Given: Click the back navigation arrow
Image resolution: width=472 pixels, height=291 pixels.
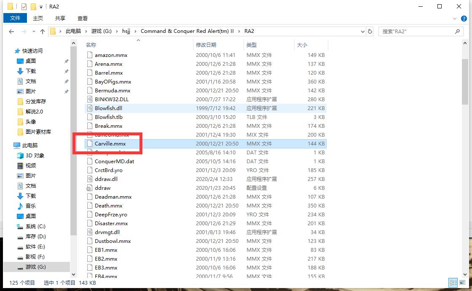Looking at the screenshot, I should coord(11,31).
